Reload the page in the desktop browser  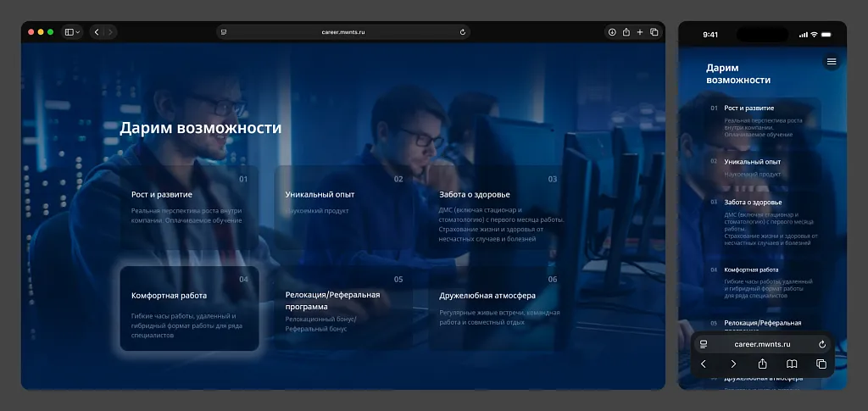point(462,32)
